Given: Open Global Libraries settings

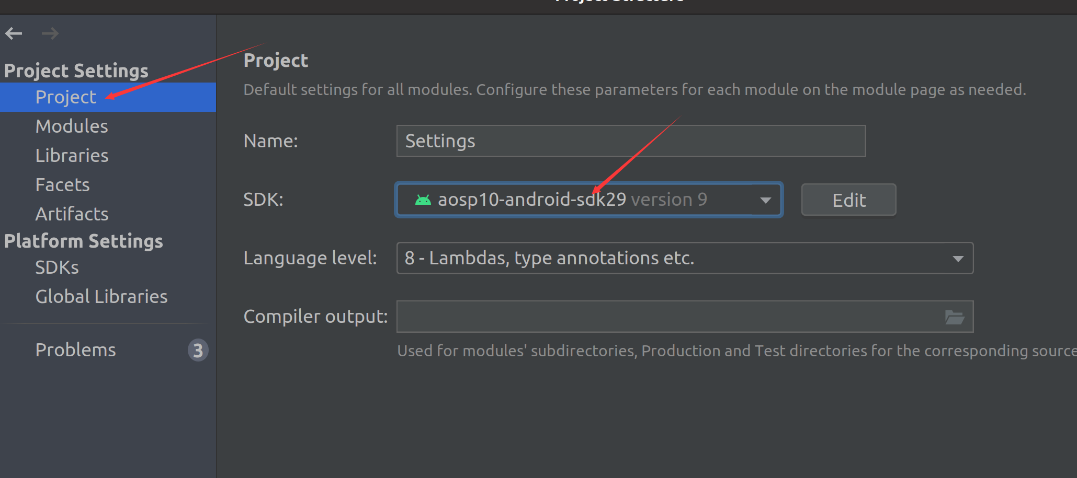Looking at the screenshot, I should [101, 297].
